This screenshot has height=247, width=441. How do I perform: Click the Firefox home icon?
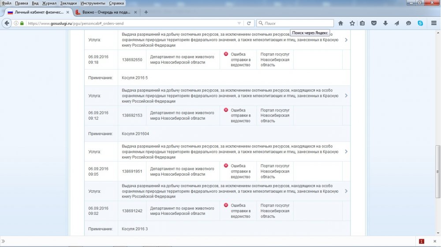(340, 23)
